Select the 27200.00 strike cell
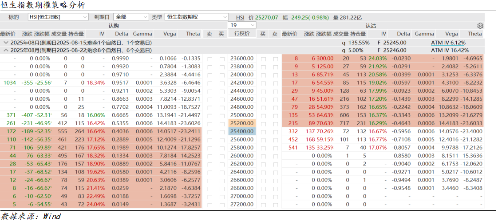This screenshot has width=498, height=221. point(242,205)
